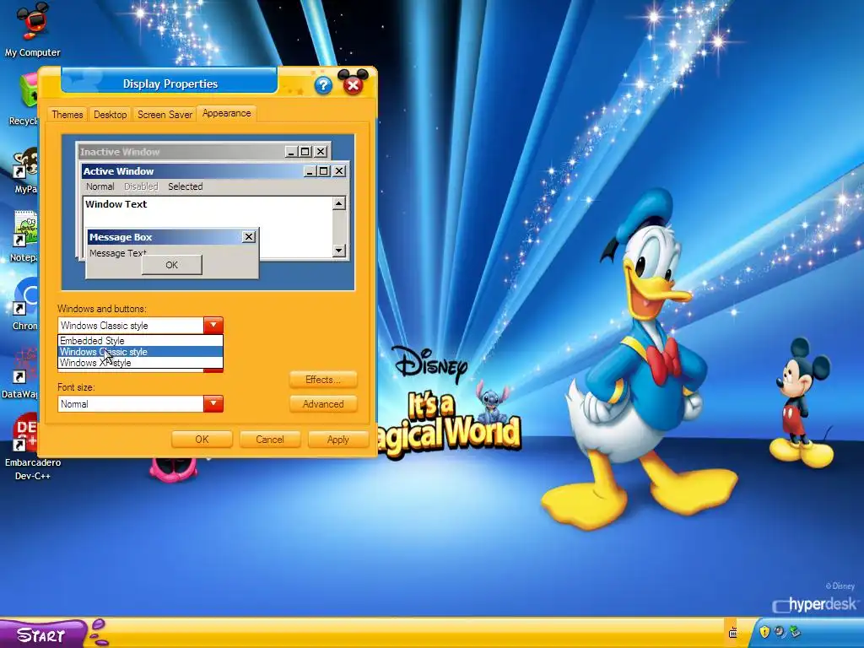
Task: Click the on-screen keyboard taskbar icon
Action: 733,633
